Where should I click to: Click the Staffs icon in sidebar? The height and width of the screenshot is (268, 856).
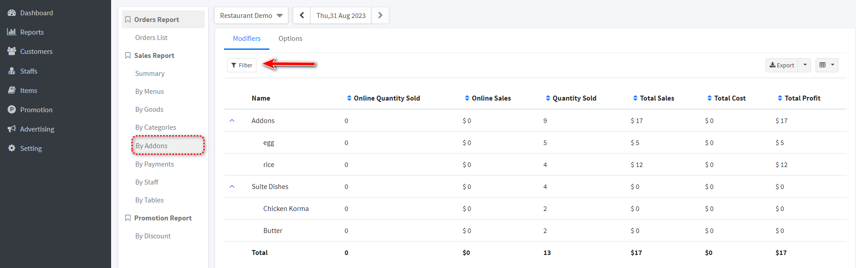click(x=12, y=71)
